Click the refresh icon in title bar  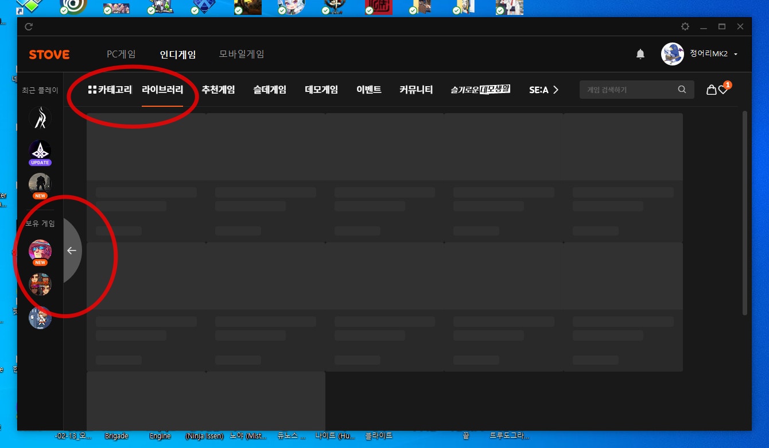29,26
